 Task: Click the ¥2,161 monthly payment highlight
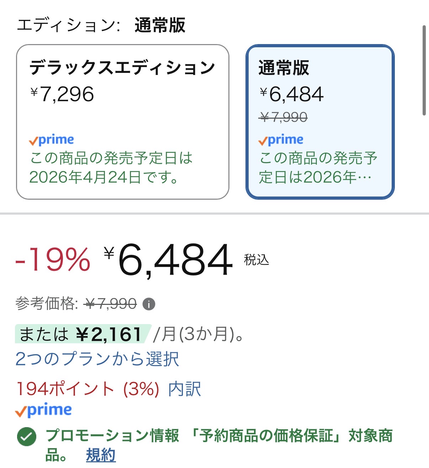tap(83, 334)
